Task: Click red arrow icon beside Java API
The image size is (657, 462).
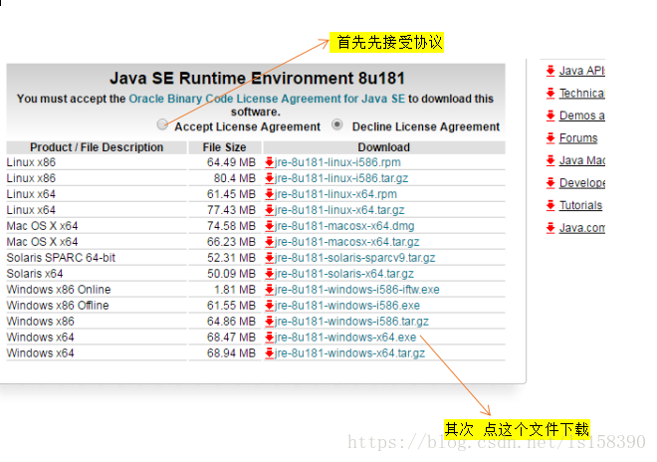Action: point(550,71)
